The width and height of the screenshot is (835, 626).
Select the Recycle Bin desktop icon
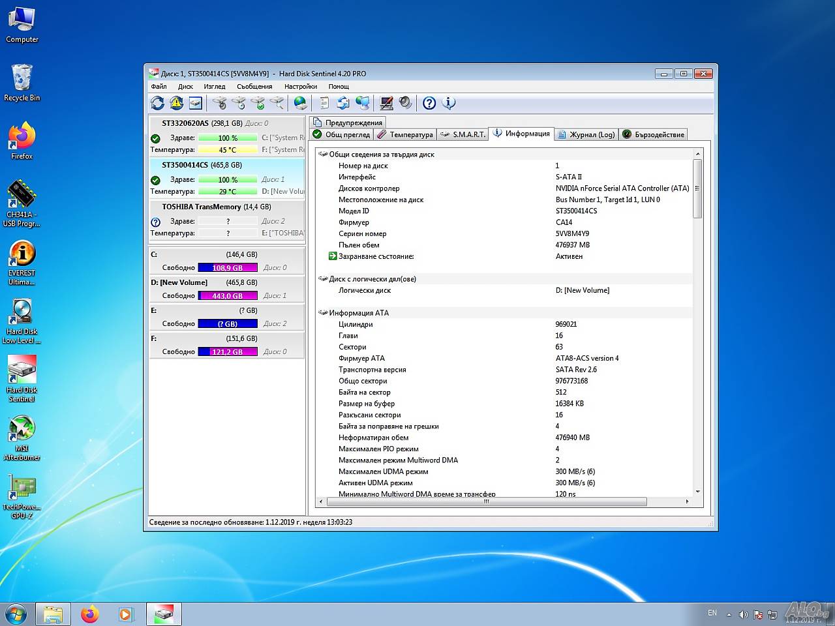[x=22, y=83]
